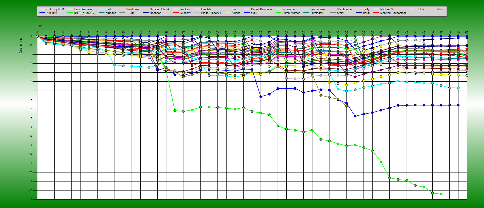Select Miki legend entry
Screen dimensions: 484x208
[x=437, y=9]
